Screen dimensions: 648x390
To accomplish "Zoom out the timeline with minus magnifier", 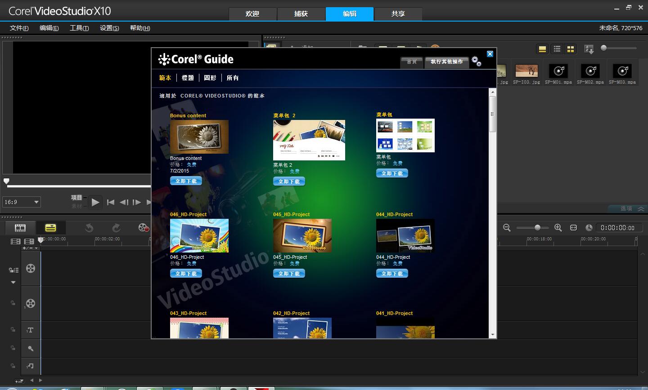I will [x=507, y=228].
